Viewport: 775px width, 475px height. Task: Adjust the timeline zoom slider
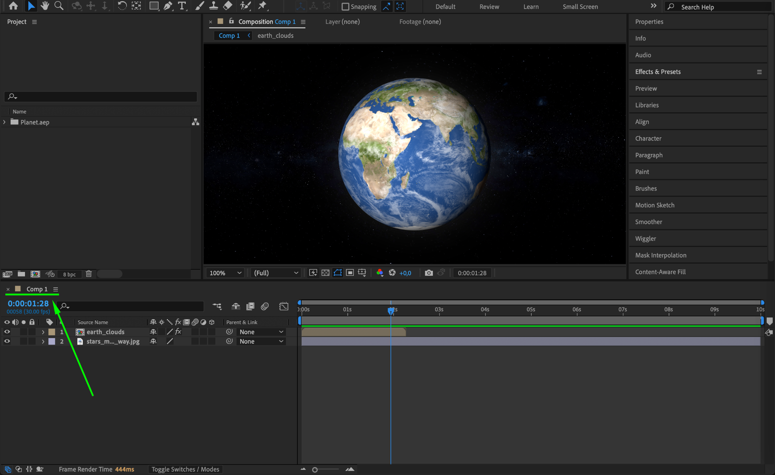coord(315,469)
